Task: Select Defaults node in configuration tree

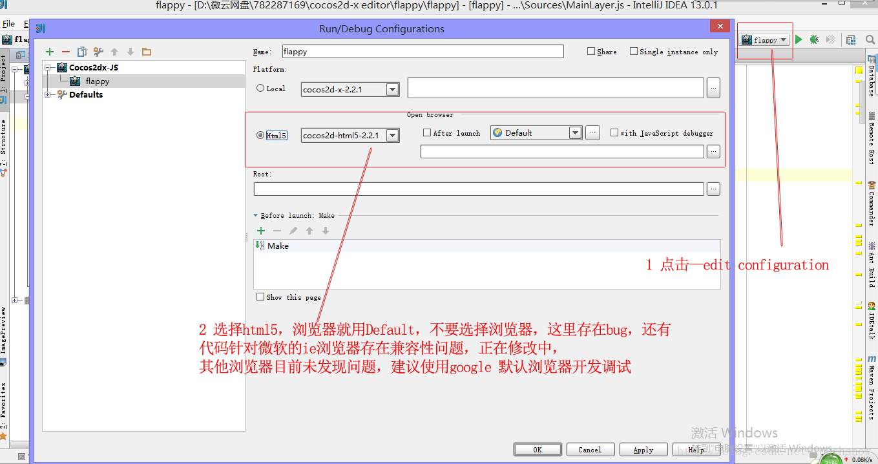Action: [x=86, y=94]
